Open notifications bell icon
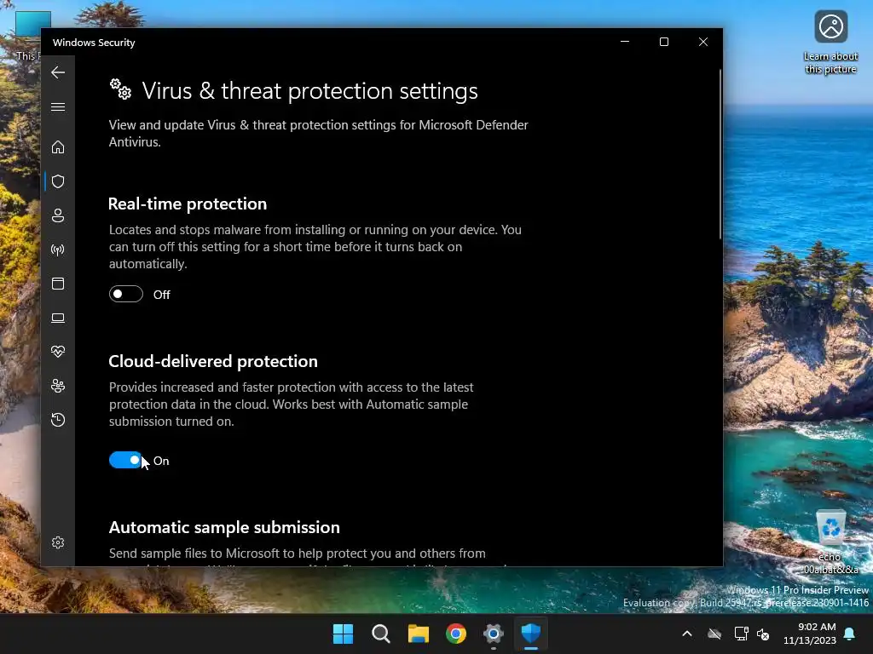Viewport: 873px width, 654px height. [x=850, y=634]
